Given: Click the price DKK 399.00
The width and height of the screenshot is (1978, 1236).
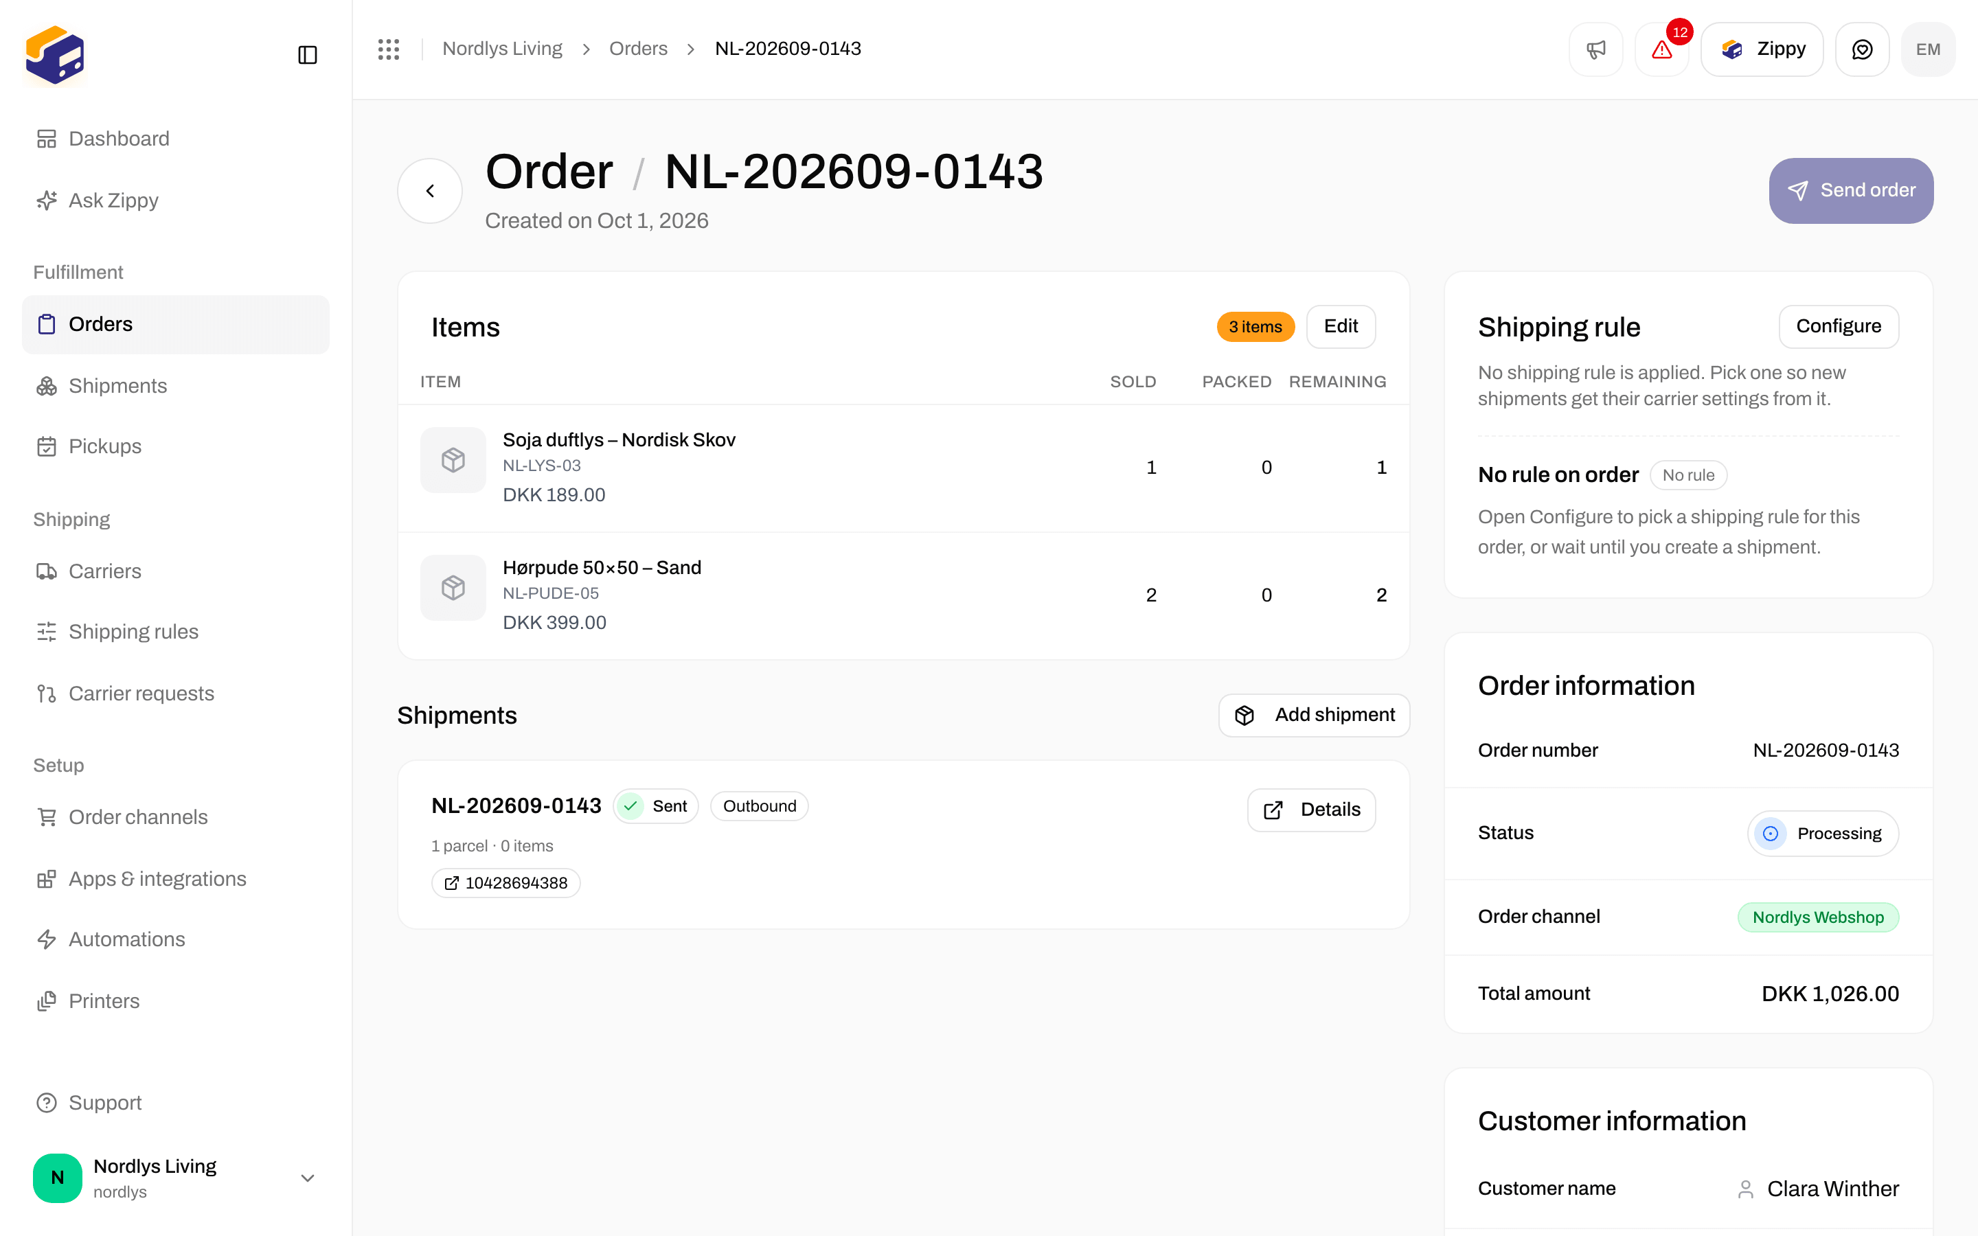Looking at the screenshot, I should pos(554,622).
